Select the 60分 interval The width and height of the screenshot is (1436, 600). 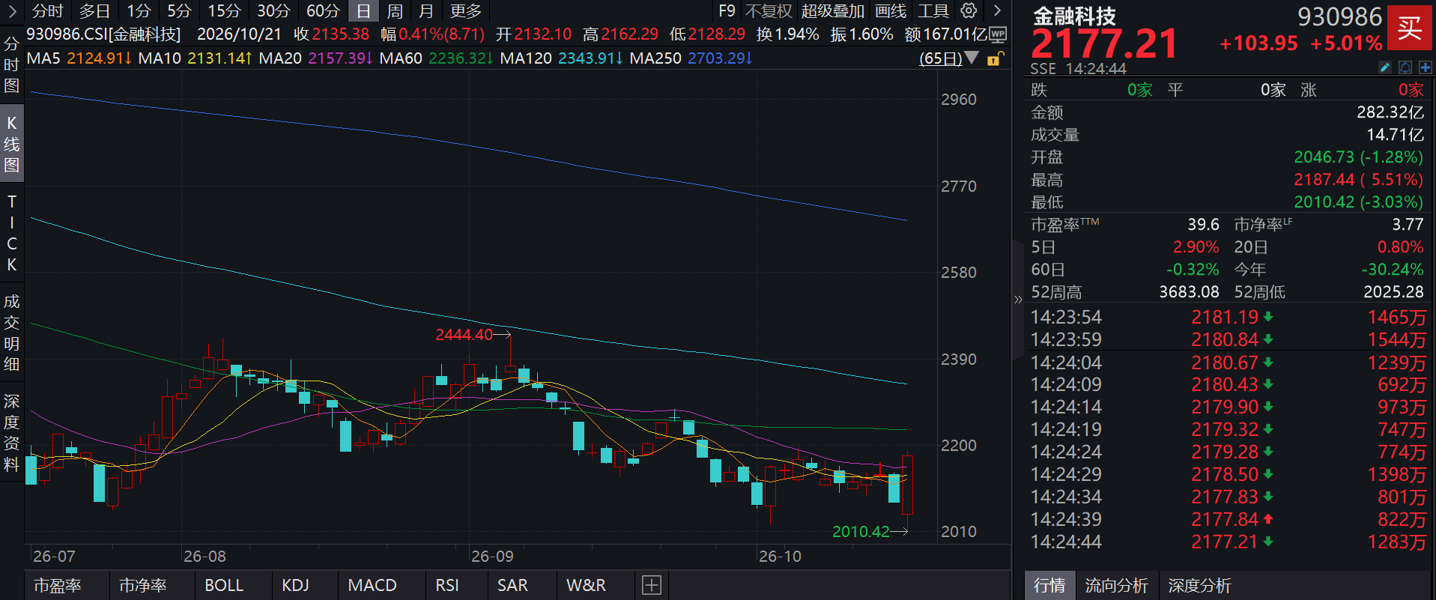[x=323, y=11]
